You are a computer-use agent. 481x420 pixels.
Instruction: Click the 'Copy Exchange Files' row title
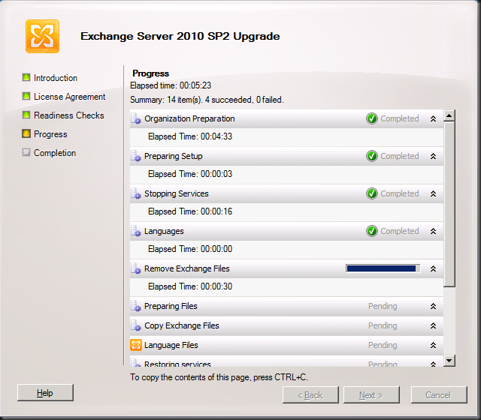182,325
